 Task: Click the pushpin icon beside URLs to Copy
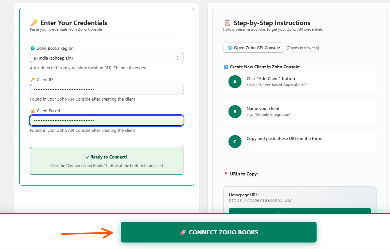point(226,174)
